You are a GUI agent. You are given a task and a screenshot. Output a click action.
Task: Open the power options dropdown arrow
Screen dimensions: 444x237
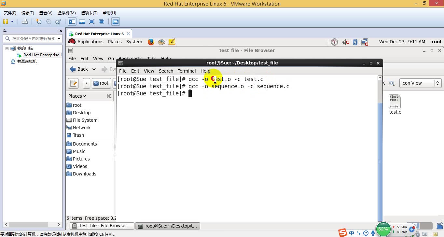coord(12,21)
